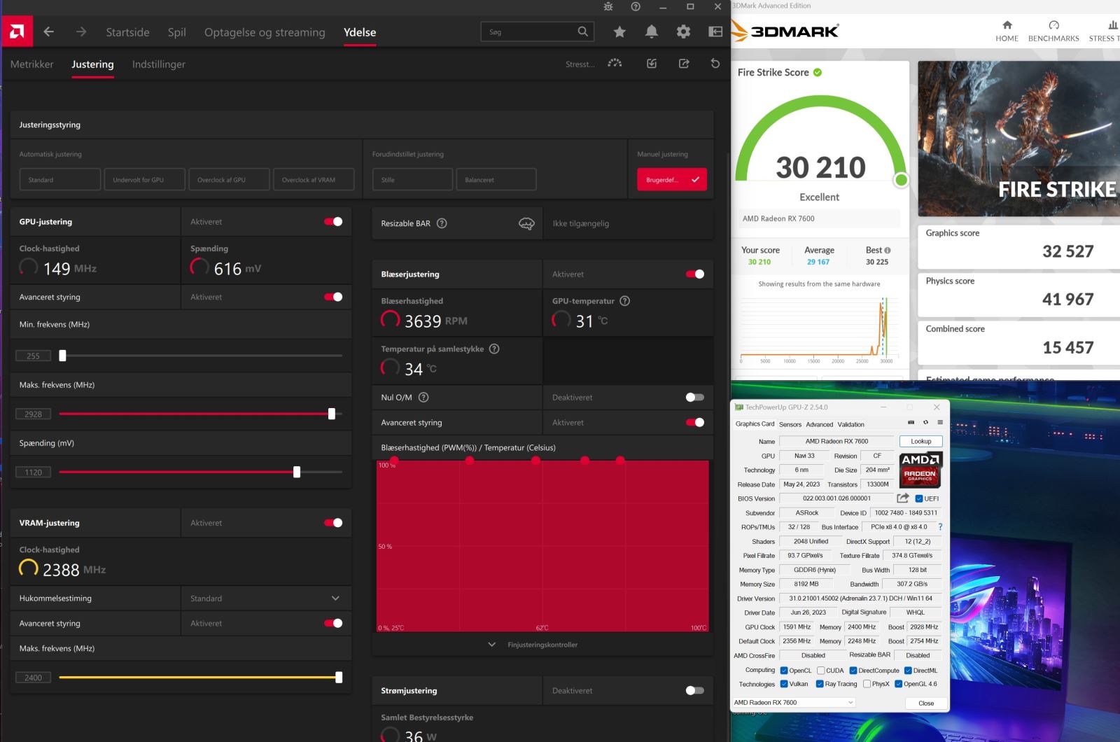Viewport: 1120px width, 742px height.
Task: Go back with the left arrow
Action: pyautogui.click(x=48, y=31)
